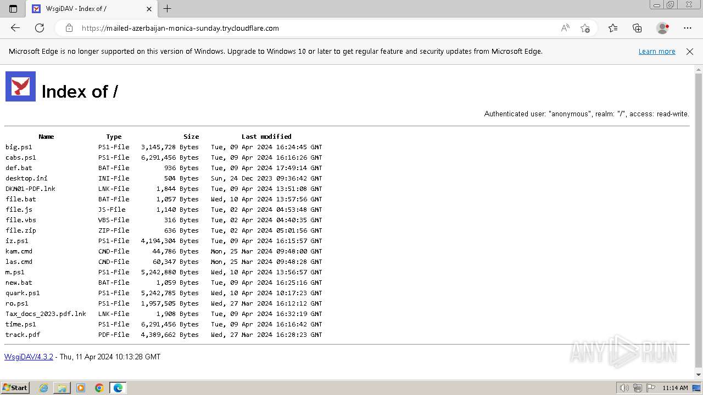Launch Internet Explorer from the taskbar

(43, 388)
